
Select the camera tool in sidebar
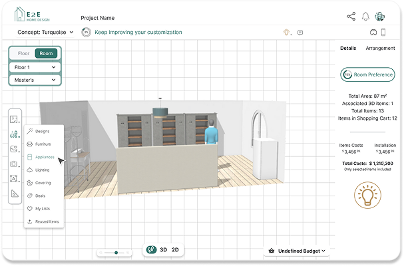(x=14, y=164)
